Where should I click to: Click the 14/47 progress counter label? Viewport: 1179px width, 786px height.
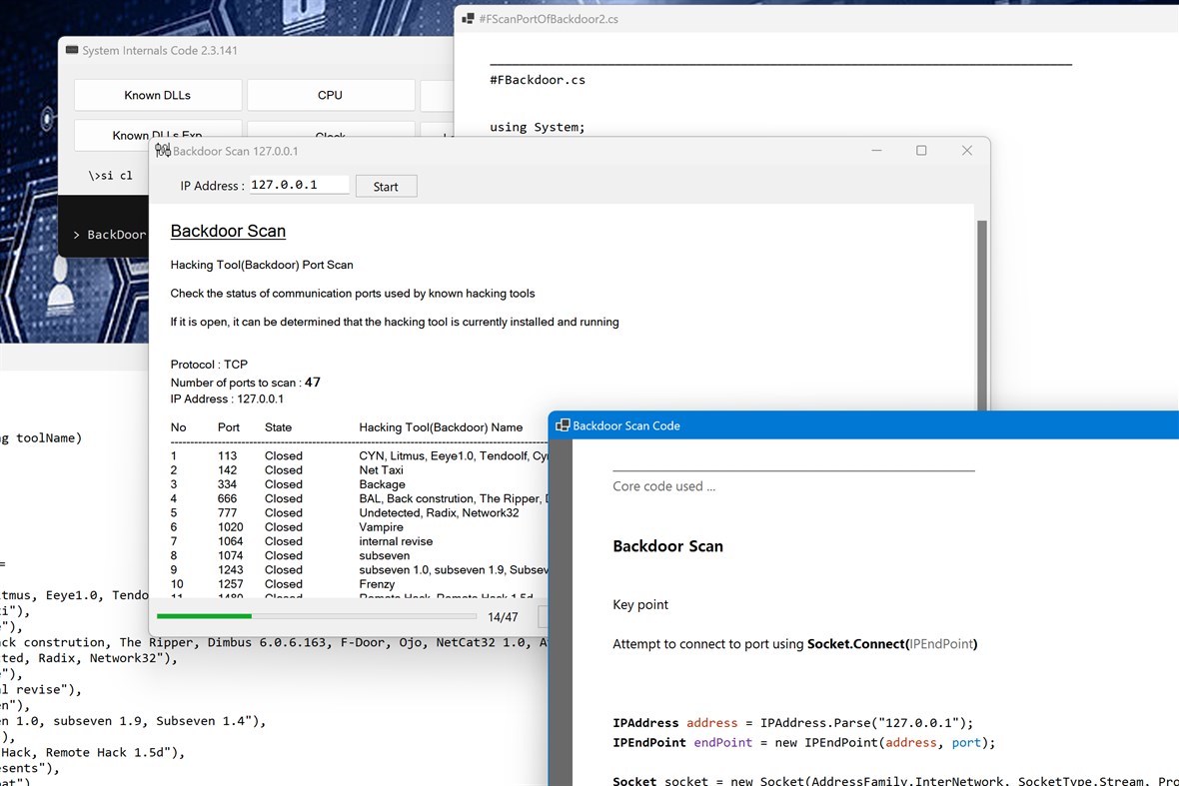tap(503, 616)
